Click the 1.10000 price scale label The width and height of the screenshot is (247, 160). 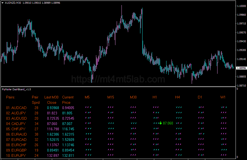241,6
